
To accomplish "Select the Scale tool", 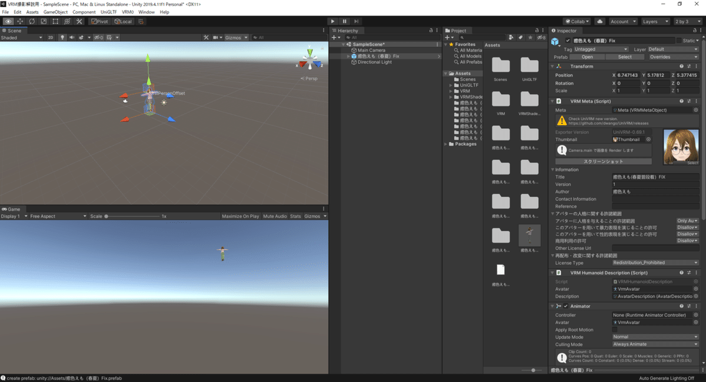I will [x=44, y=21].
